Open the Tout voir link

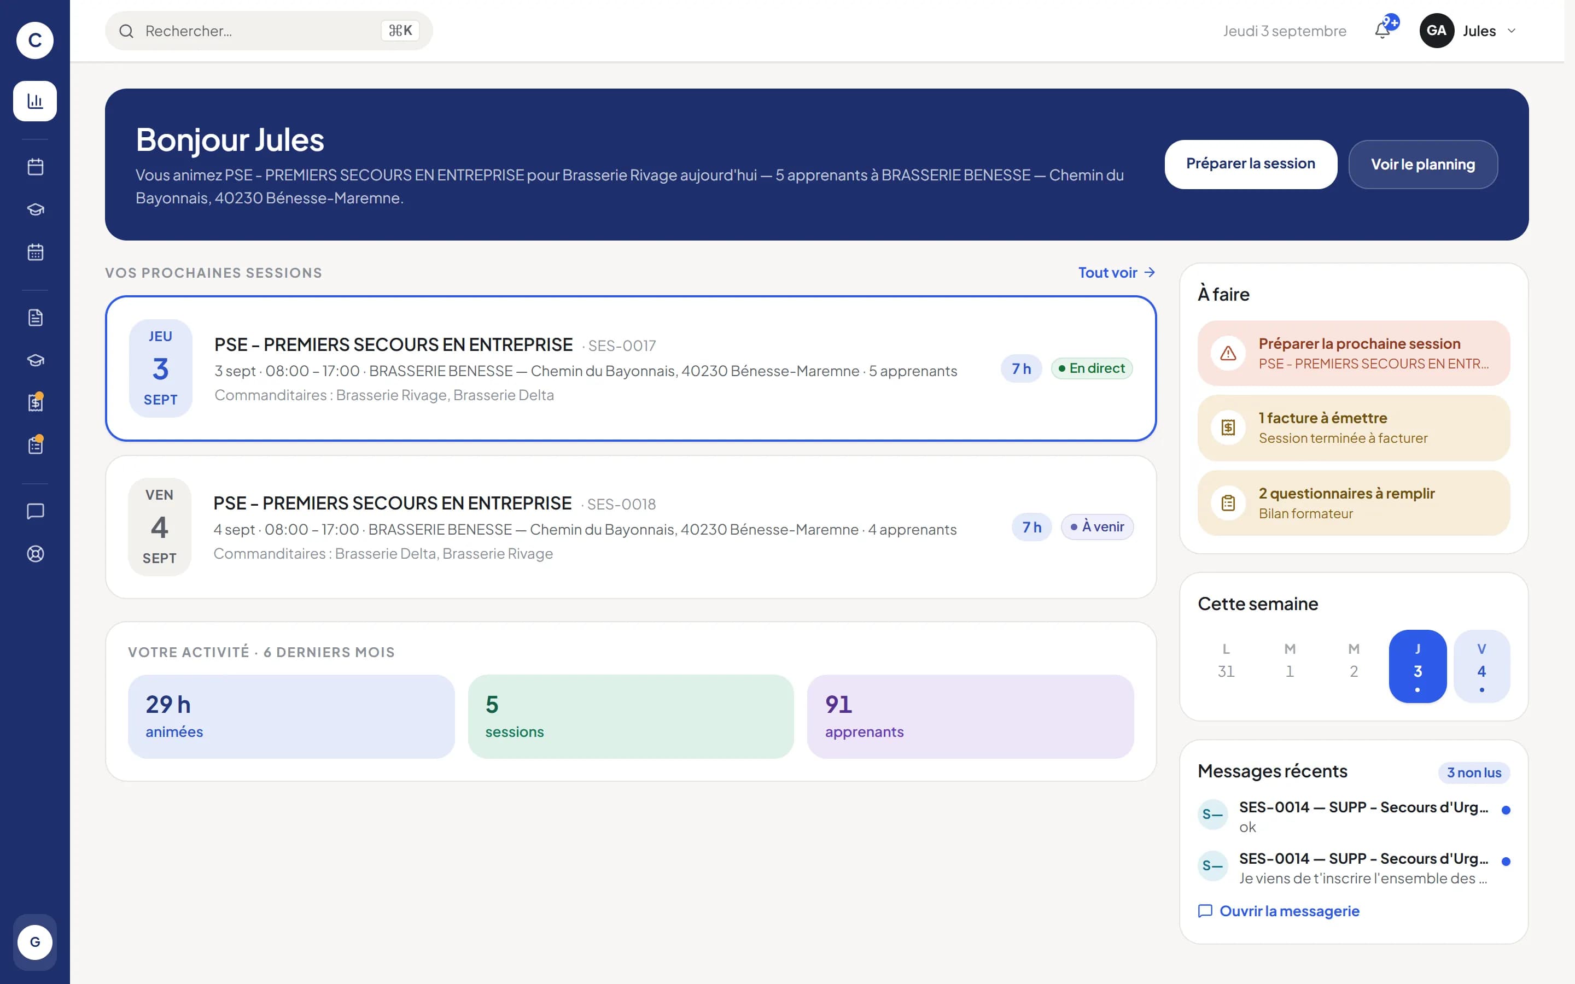[x=1116, y=273]
